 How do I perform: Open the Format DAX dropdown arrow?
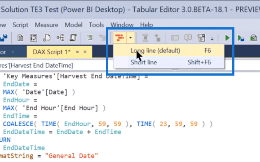tap(131, 38)
